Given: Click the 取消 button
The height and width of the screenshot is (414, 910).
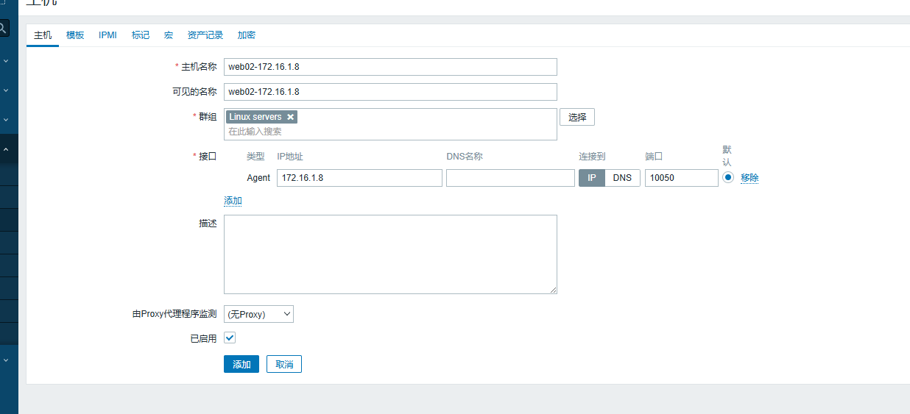Looking at the screenshot, I should pos(284,364).
